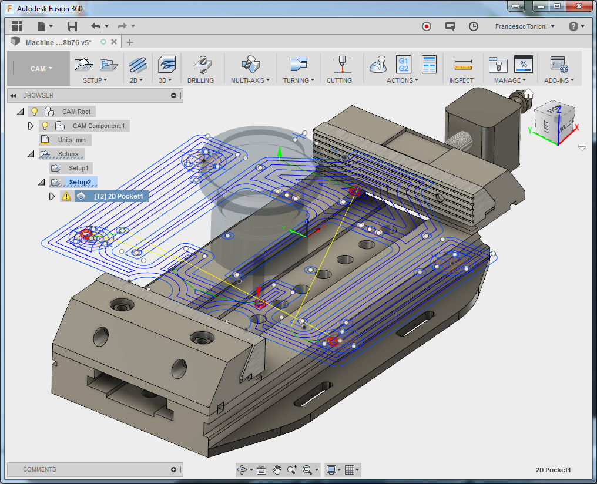597x484 pixels.
Task: Open the Tool Library icon in Manage
Action: tap(498, 64)
